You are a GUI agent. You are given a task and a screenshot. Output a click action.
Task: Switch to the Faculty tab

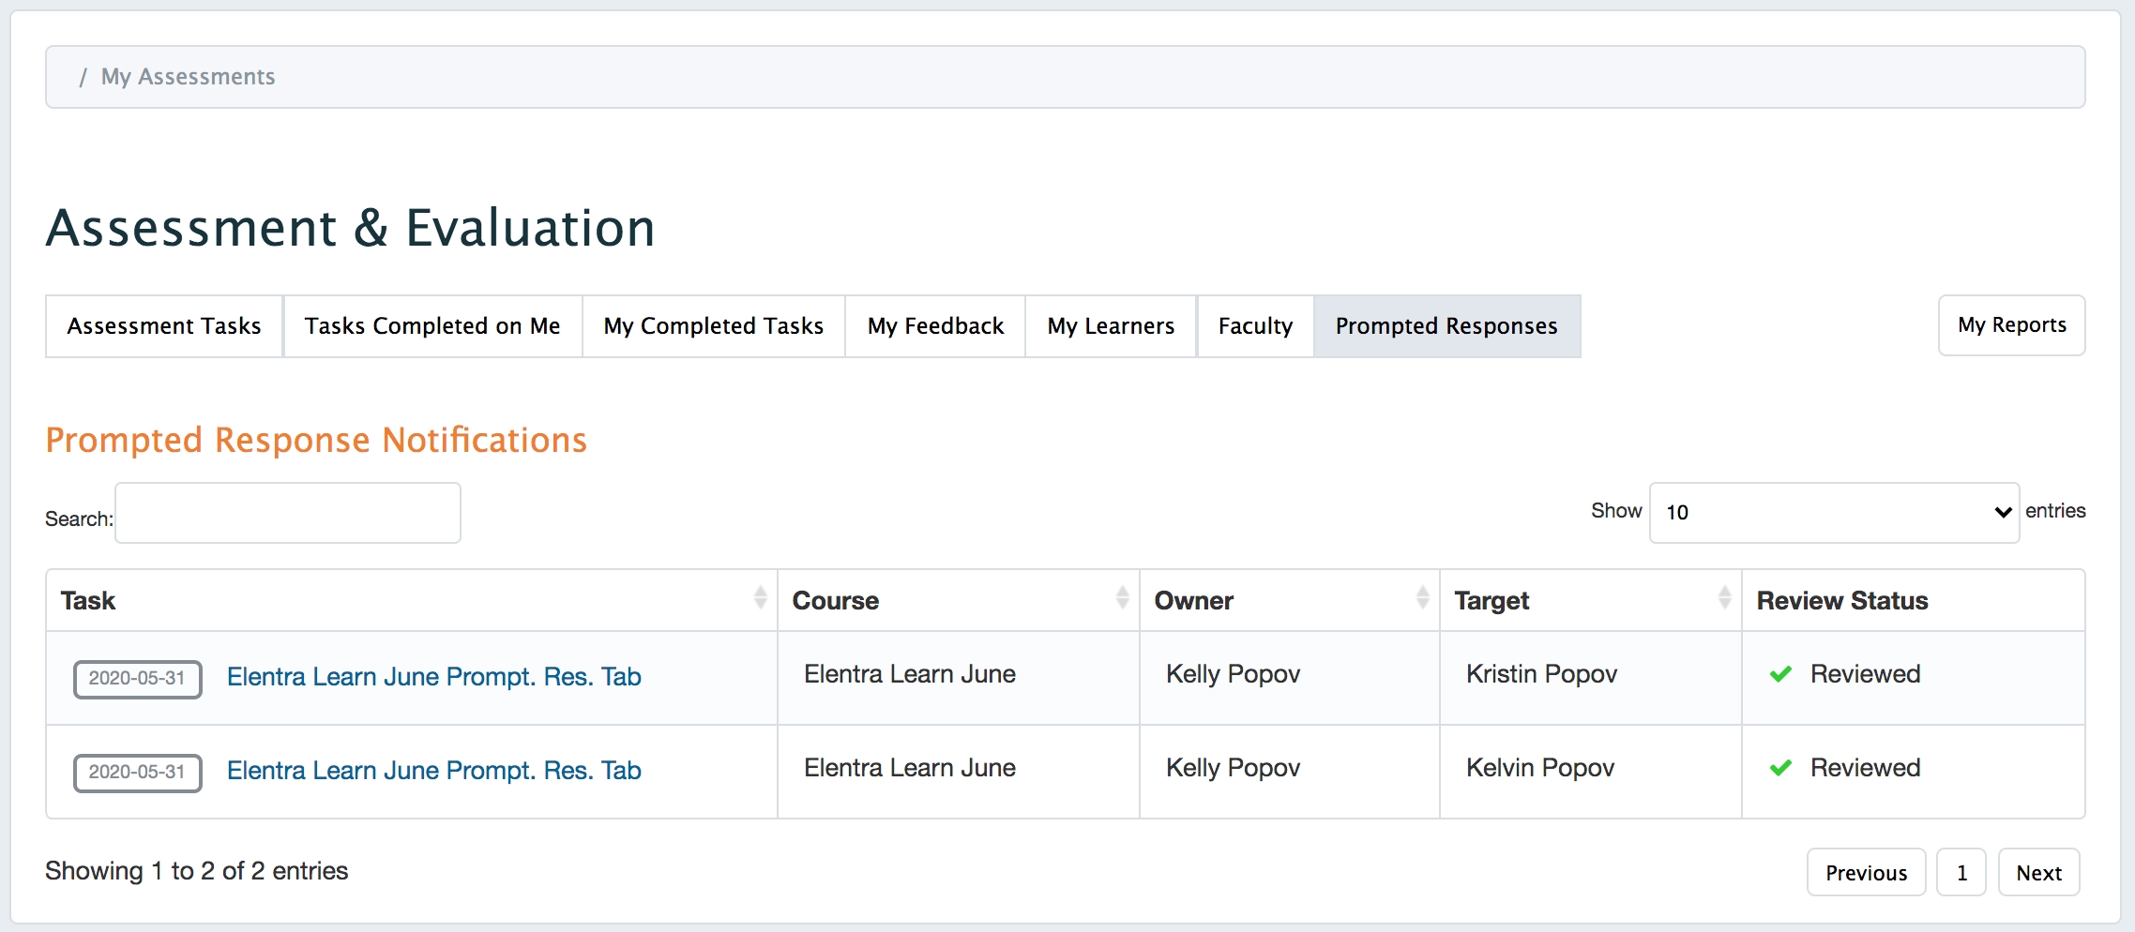1255,326
